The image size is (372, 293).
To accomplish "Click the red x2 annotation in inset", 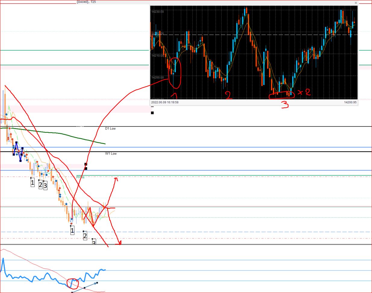I will coord(304,92).
